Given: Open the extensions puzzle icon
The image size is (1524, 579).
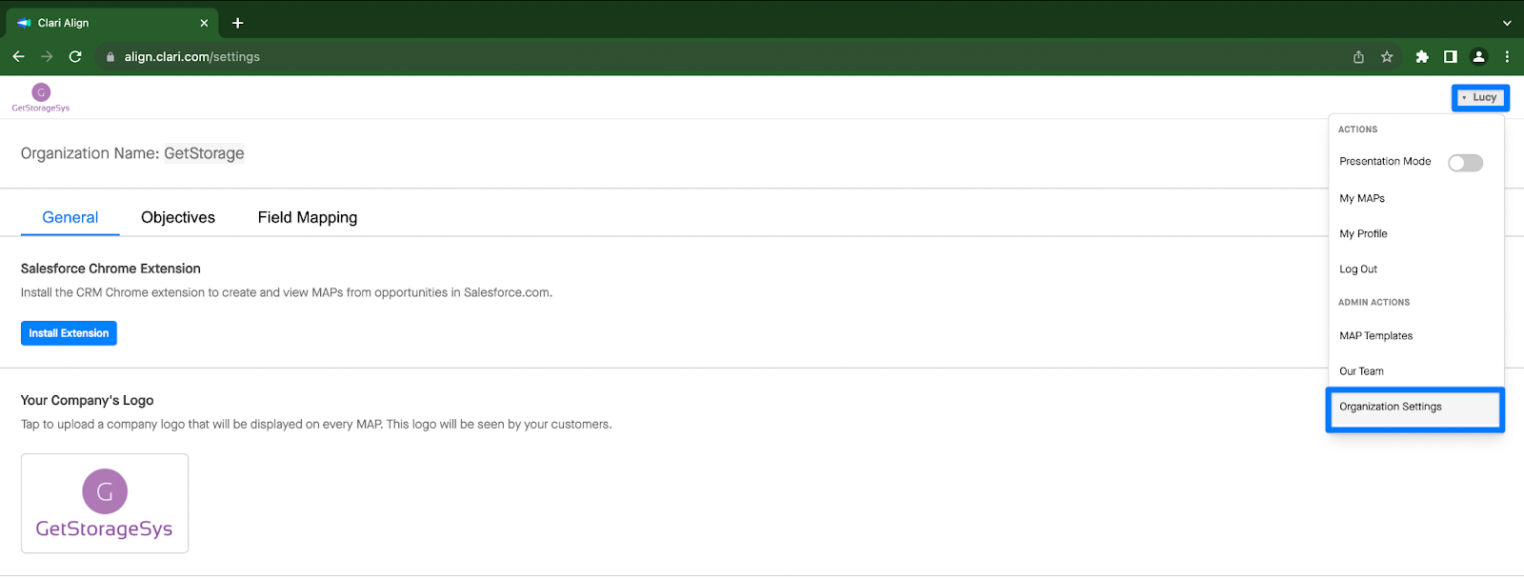Looking at the screenshot, I should point(1422,57).
